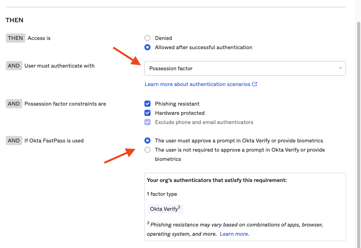Click external link icon after authentication scenarios
The image size is (361, 248).
[255, 84]
